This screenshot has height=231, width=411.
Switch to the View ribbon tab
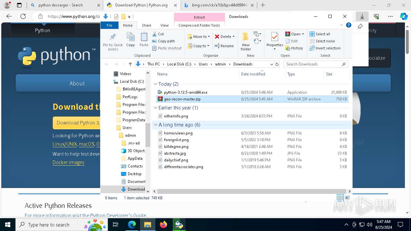point(164,25)
